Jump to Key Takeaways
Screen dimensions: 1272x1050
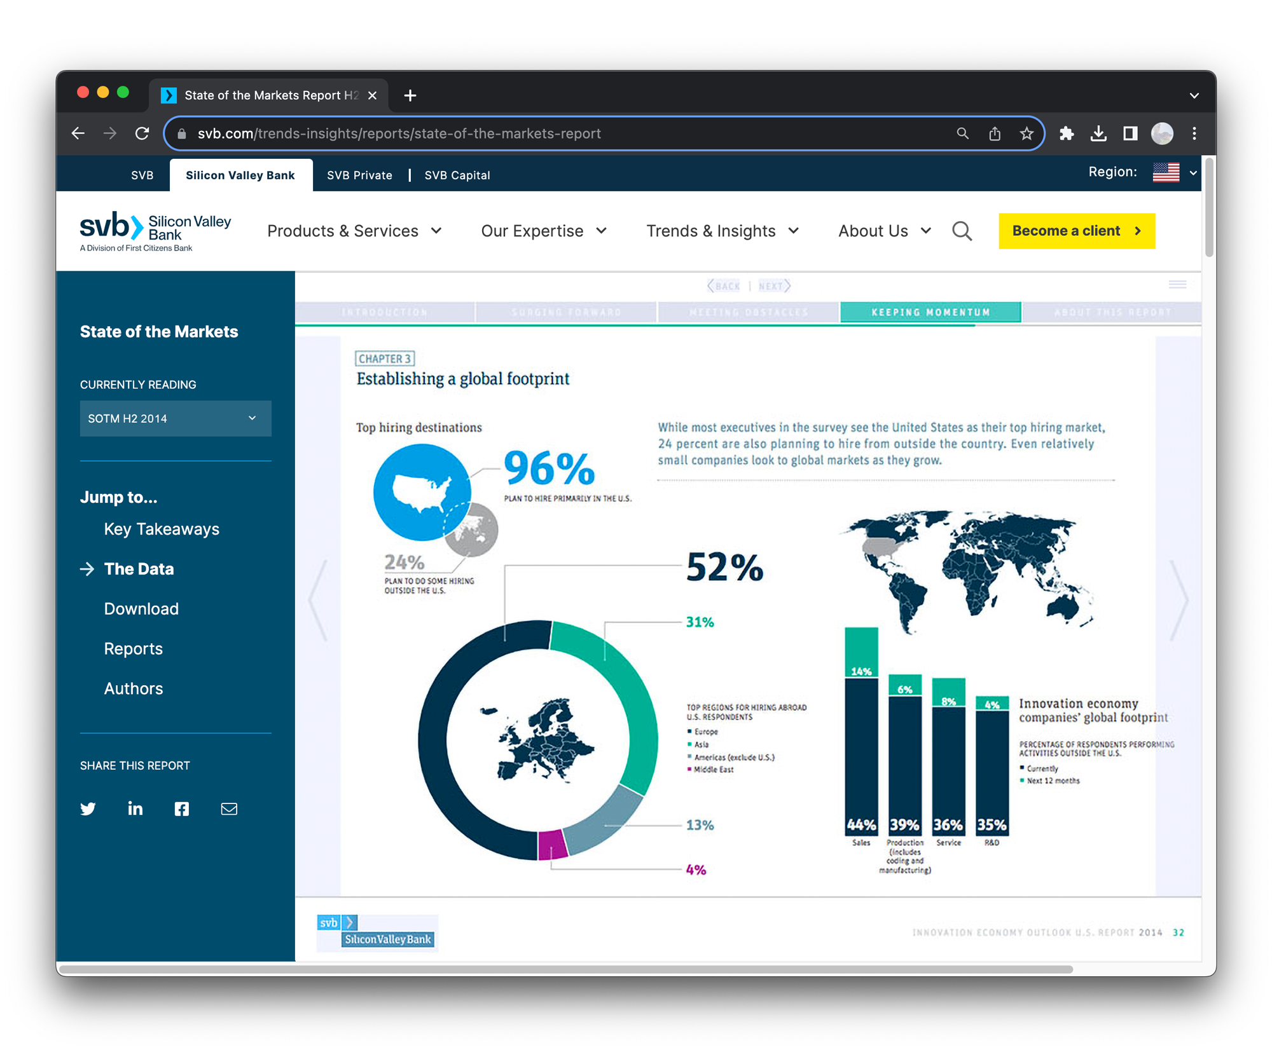tap(162, 529)
